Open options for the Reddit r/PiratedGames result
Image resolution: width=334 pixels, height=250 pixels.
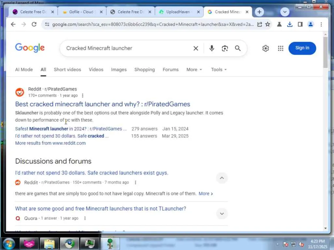pyautogui.click(x=83, y=96)
